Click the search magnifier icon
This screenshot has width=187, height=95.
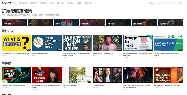tap(181, 3)
